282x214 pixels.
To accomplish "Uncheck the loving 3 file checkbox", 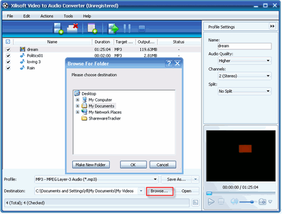I will 8,61.
